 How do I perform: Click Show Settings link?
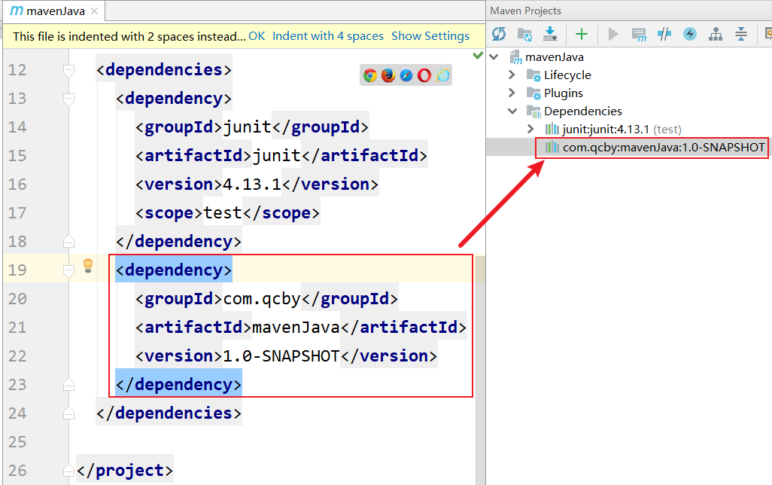pos(430,36)
